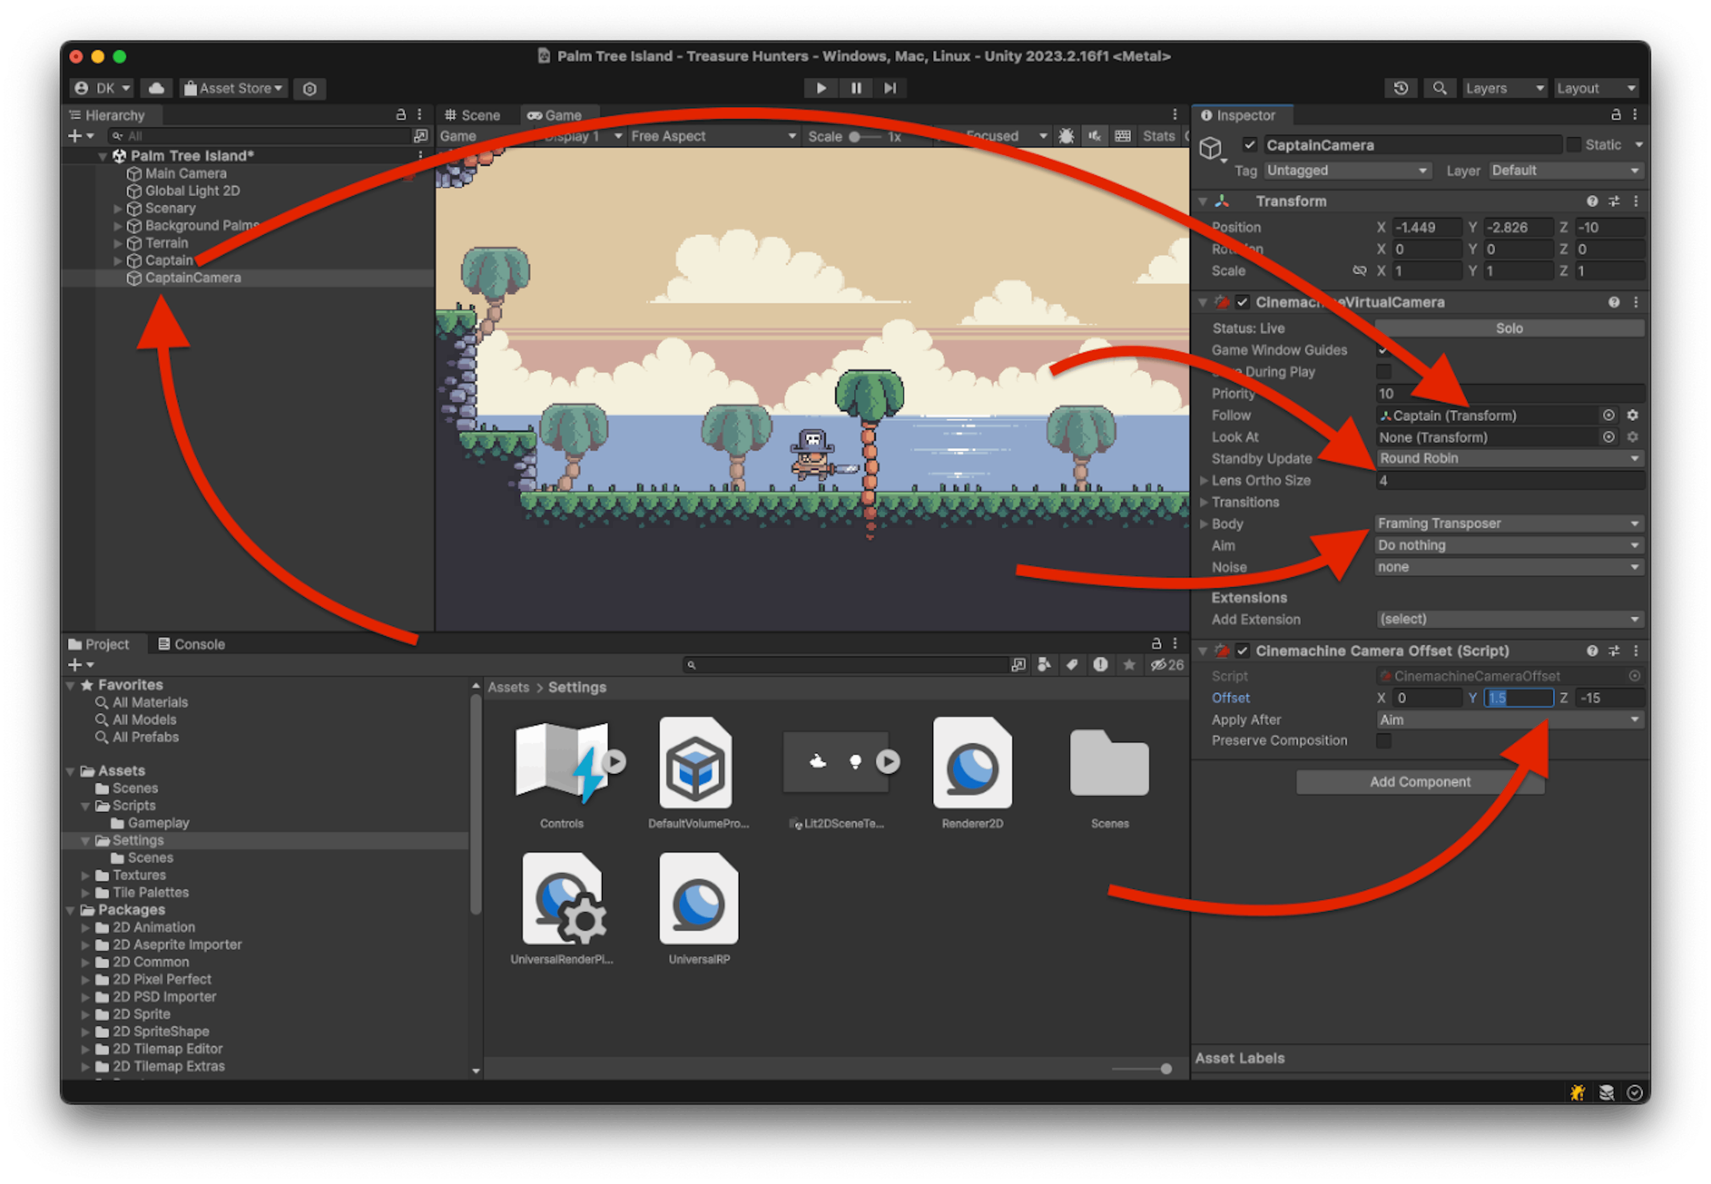The height and width of the screenshot is (1184, 1711).
Task: Expand the Captain object in Hierarchy
Action: (x=118, y=261)
